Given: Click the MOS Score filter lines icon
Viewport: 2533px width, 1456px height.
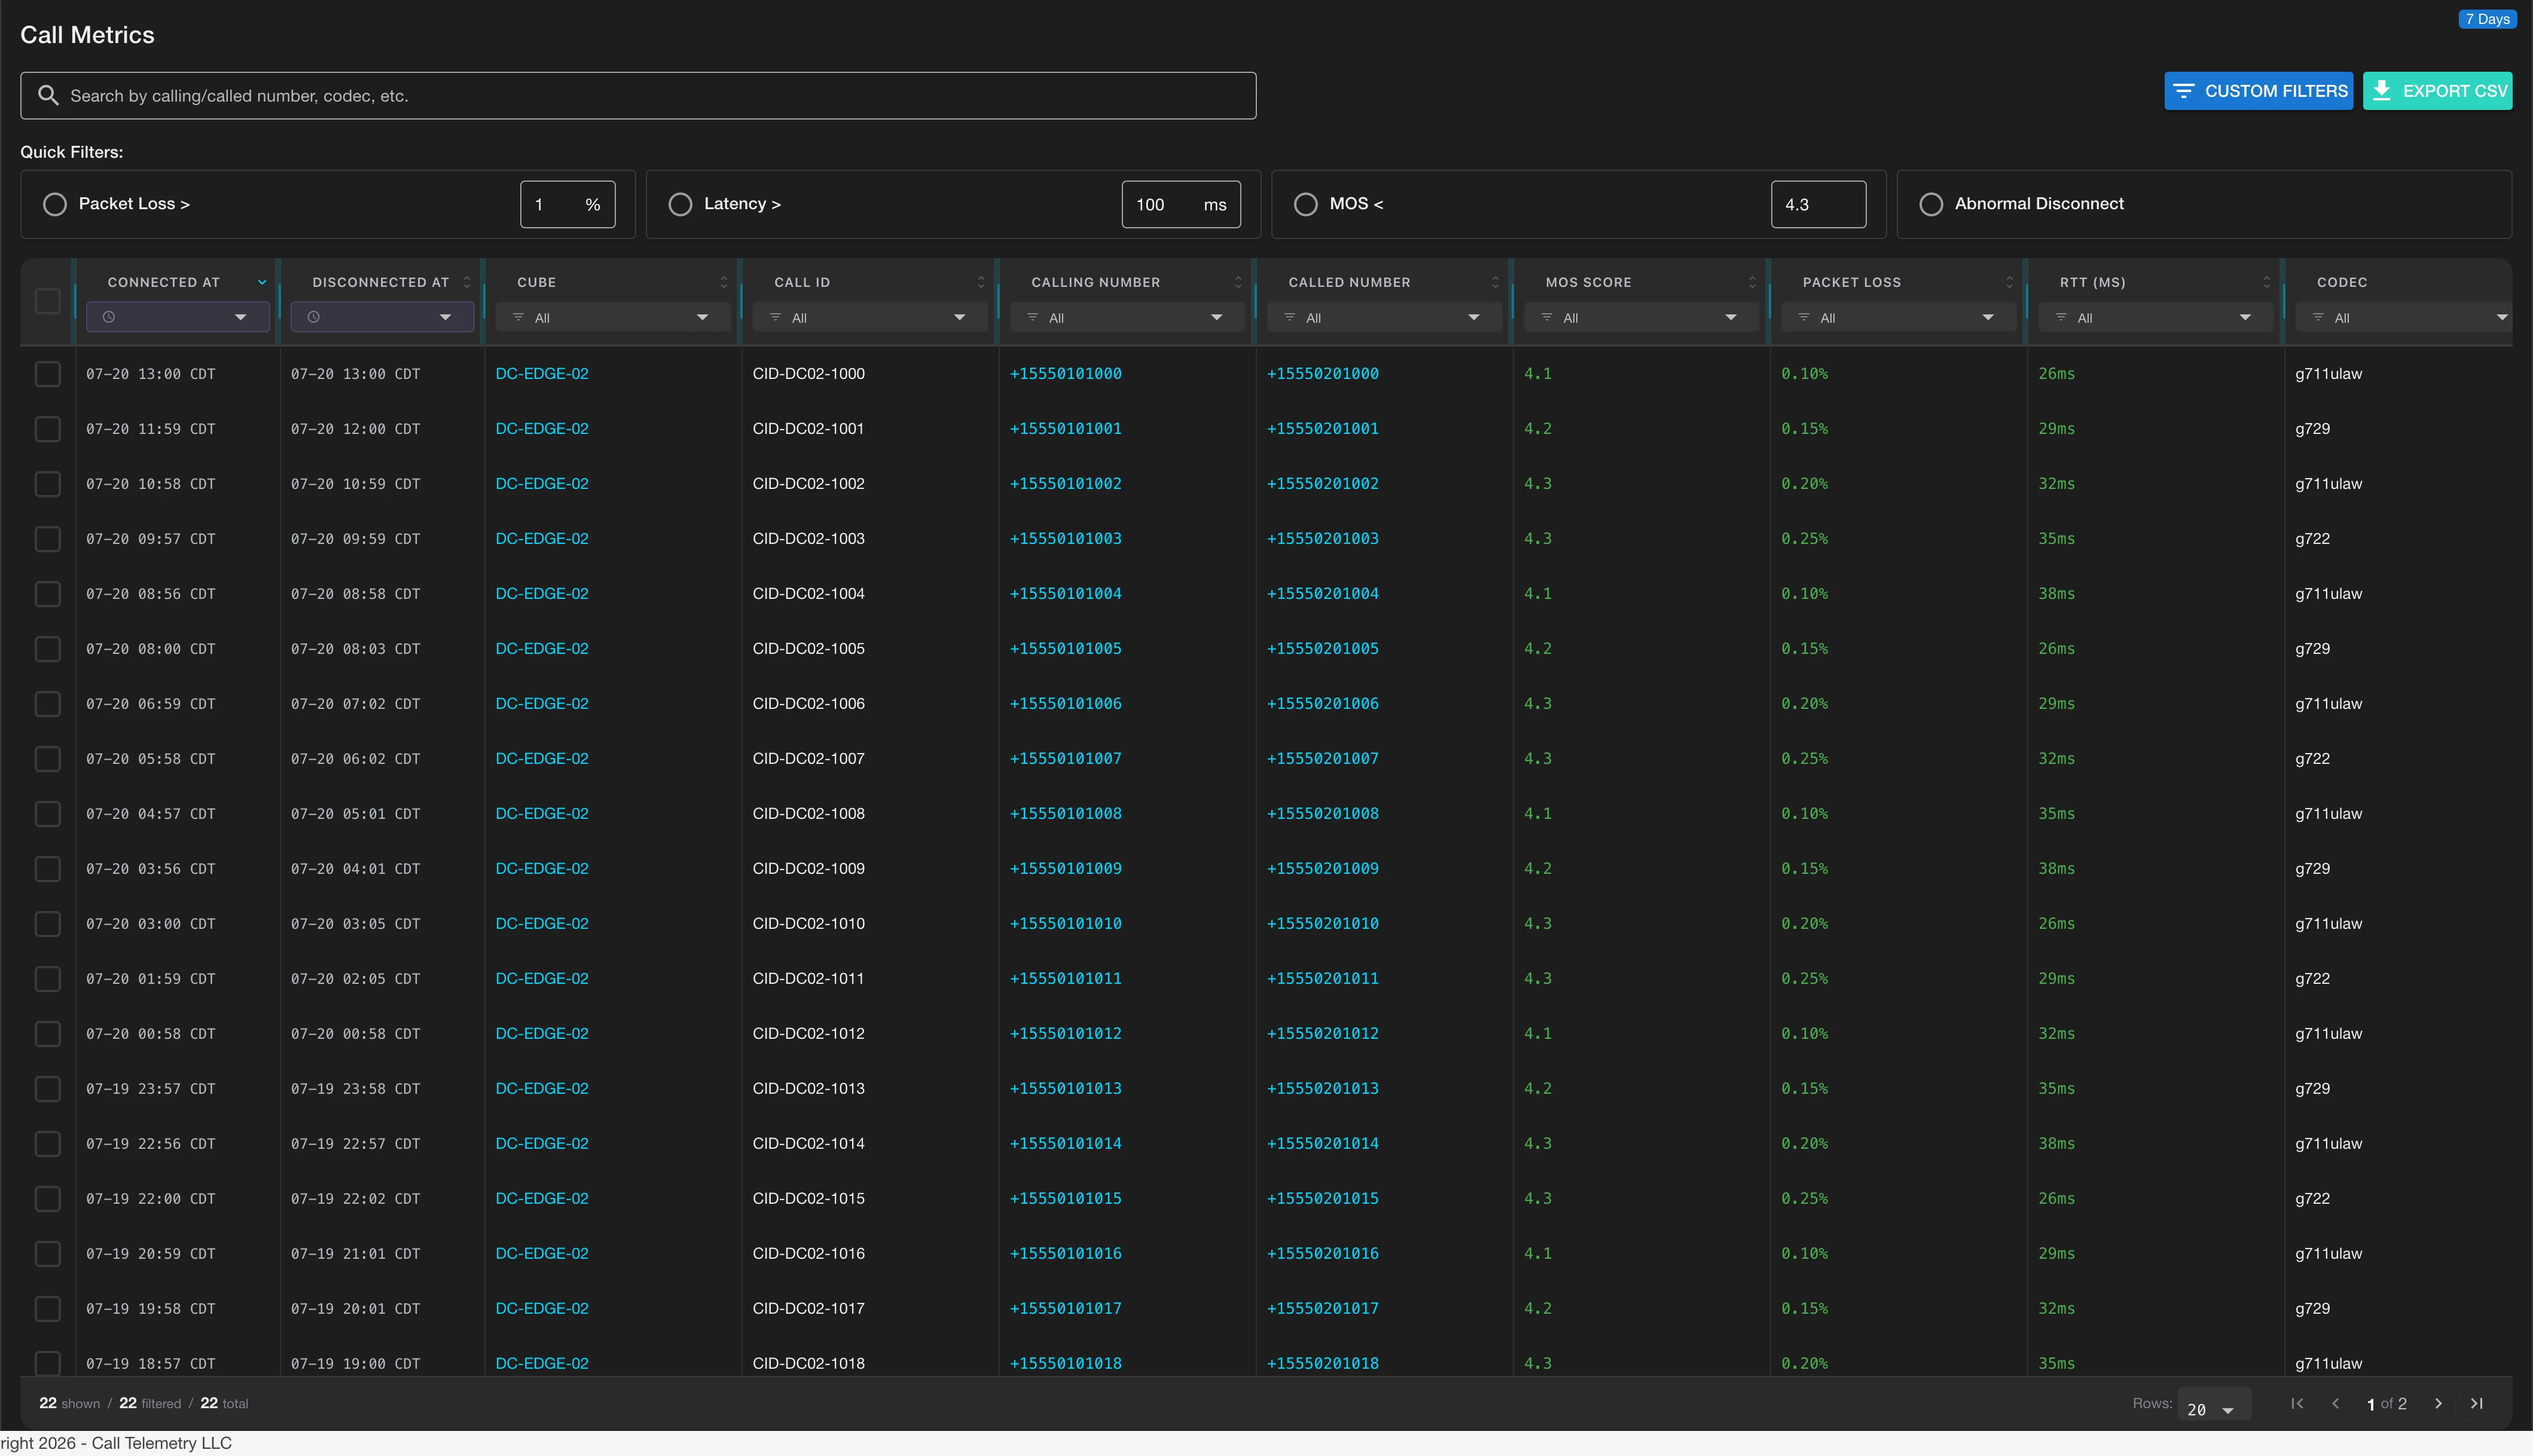Looking at the screenshot, I should (x=1546, y=317).
